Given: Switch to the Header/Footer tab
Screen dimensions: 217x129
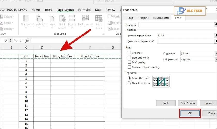Looking at the screenshot, I should pos(161,18).
